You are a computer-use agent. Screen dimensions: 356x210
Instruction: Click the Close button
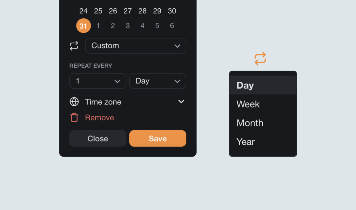(x=97, y=138)
